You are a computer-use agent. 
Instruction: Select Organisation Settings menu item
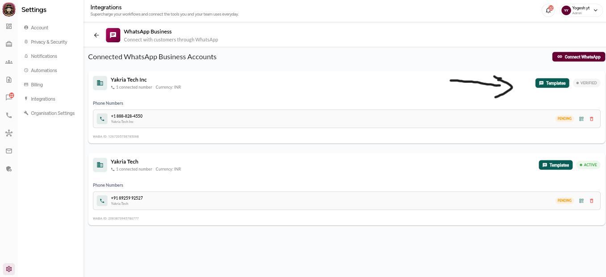click(52, 113)
